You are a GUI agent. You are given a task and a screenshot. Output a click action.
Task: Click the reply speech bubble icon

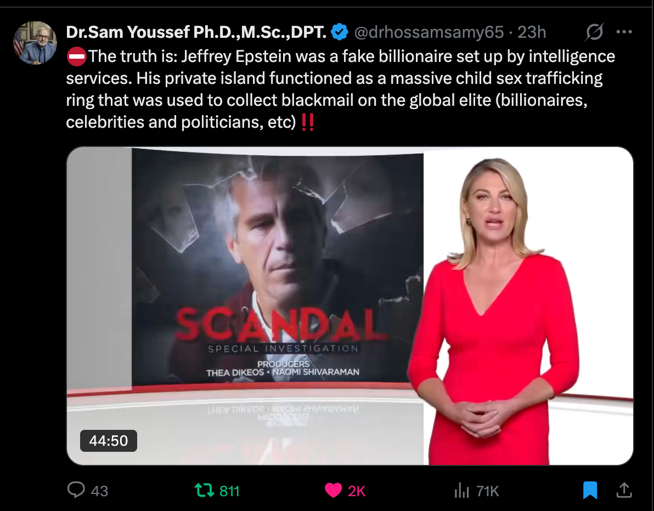(x=76, y=490)
